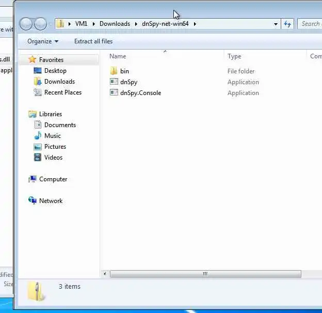Open the Pictures library
The width and height of the screenshot is (322, 313).
coord(55,147)
